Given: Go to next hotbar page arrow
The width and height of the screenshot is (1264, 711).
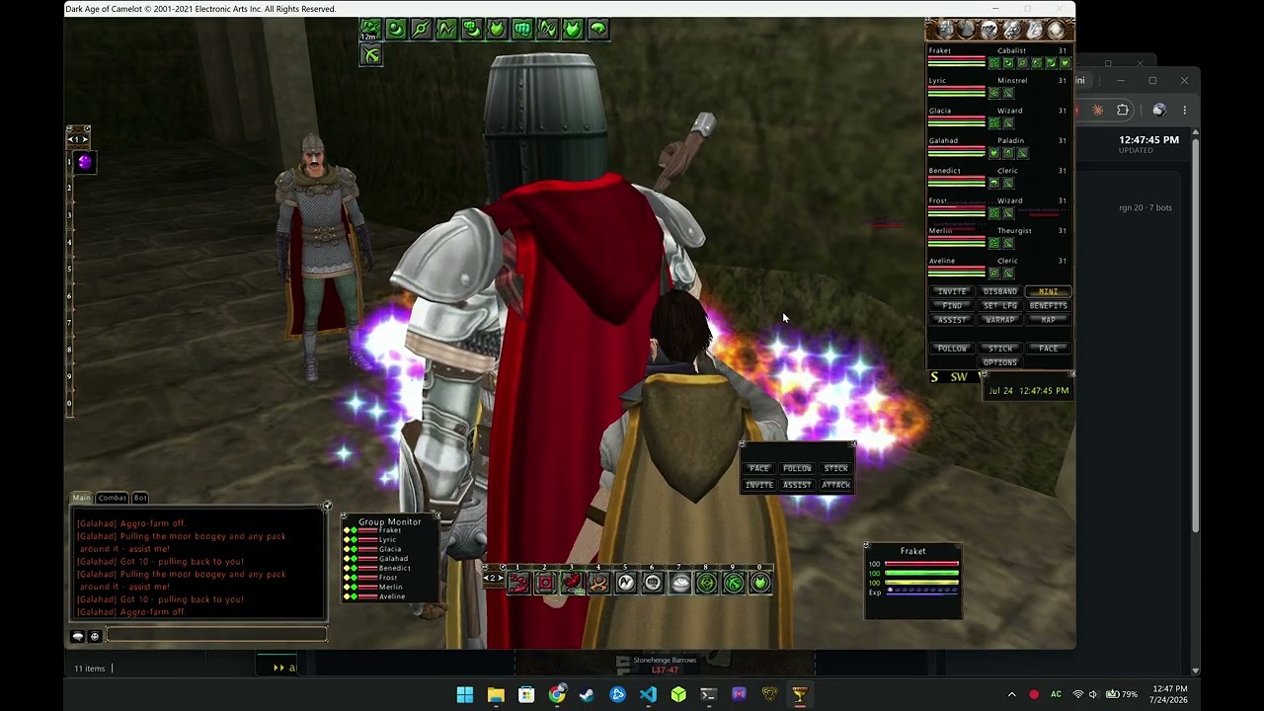Looking at the screenshot, I should [501, 578].
